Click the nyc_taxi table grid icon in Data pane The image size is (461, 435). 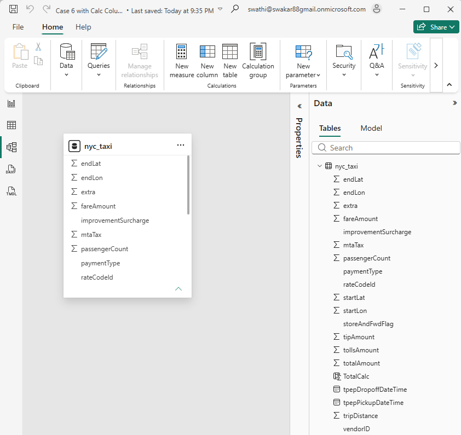(329, 166)
